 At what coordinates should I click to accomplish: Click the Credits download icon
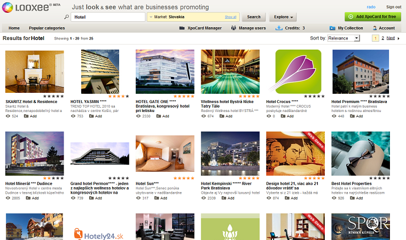[279, 28]
